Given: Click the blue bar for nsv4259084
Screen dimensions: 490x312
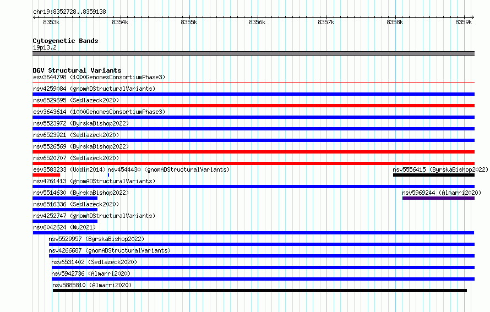Looking at the screenshot, I should [253, 94].
